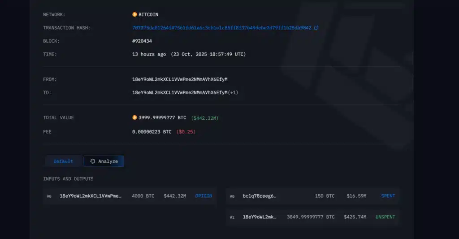Viewport: 459px width, 239px height.
Task: Click the TOTAL VALUE label
Action: click(x=58, y=118)
